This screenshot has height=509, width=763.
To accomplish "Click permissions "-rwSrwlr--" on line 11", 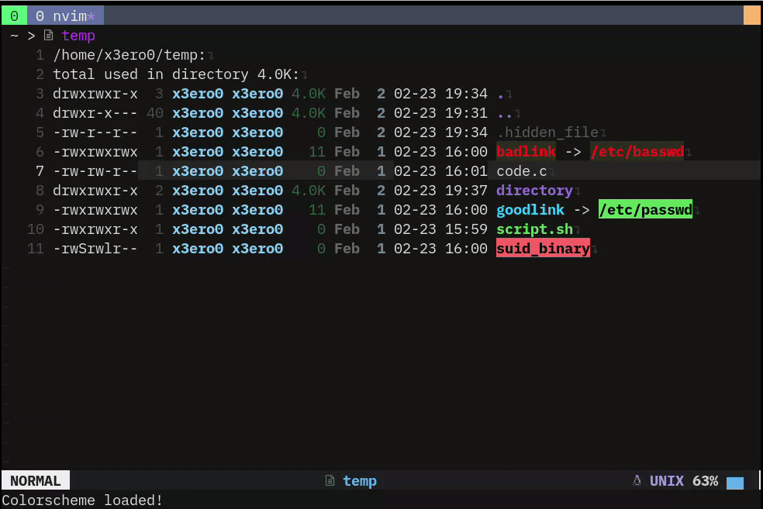I will (95, 249).
